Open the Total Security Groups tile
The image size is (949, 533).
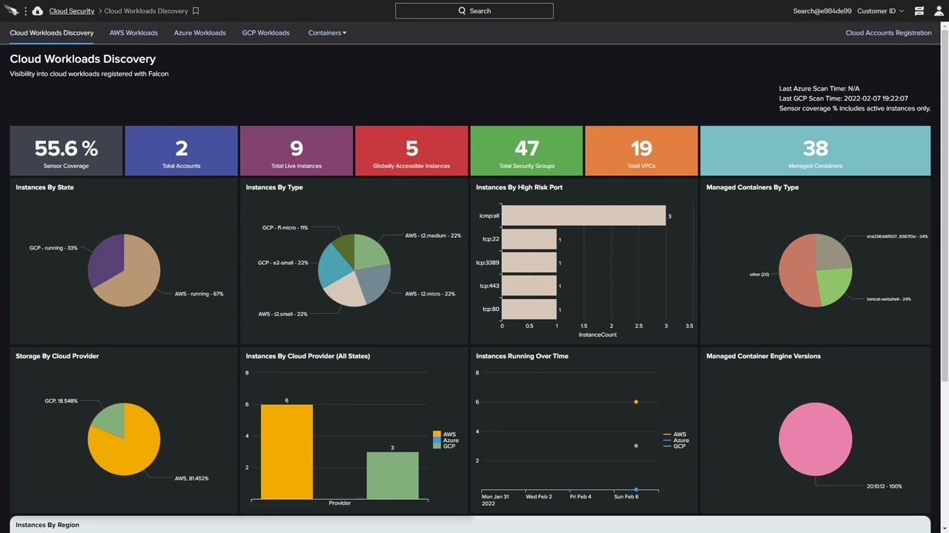point(526,151)
